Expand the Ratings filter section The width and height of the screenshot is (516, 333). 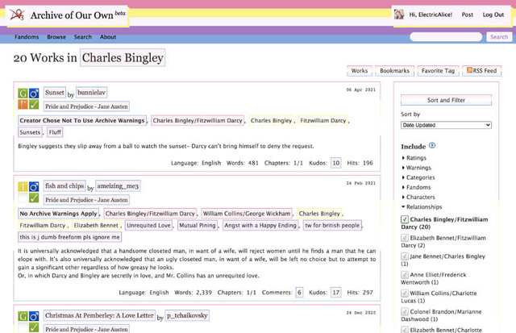point(414,158)
